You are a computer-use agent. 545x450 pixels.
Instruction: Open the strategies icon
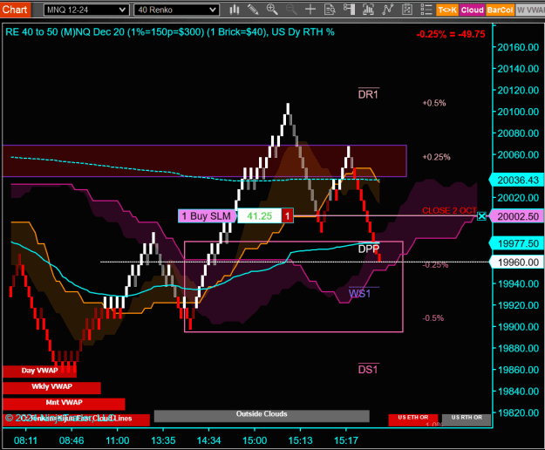[x=406, y=10]
